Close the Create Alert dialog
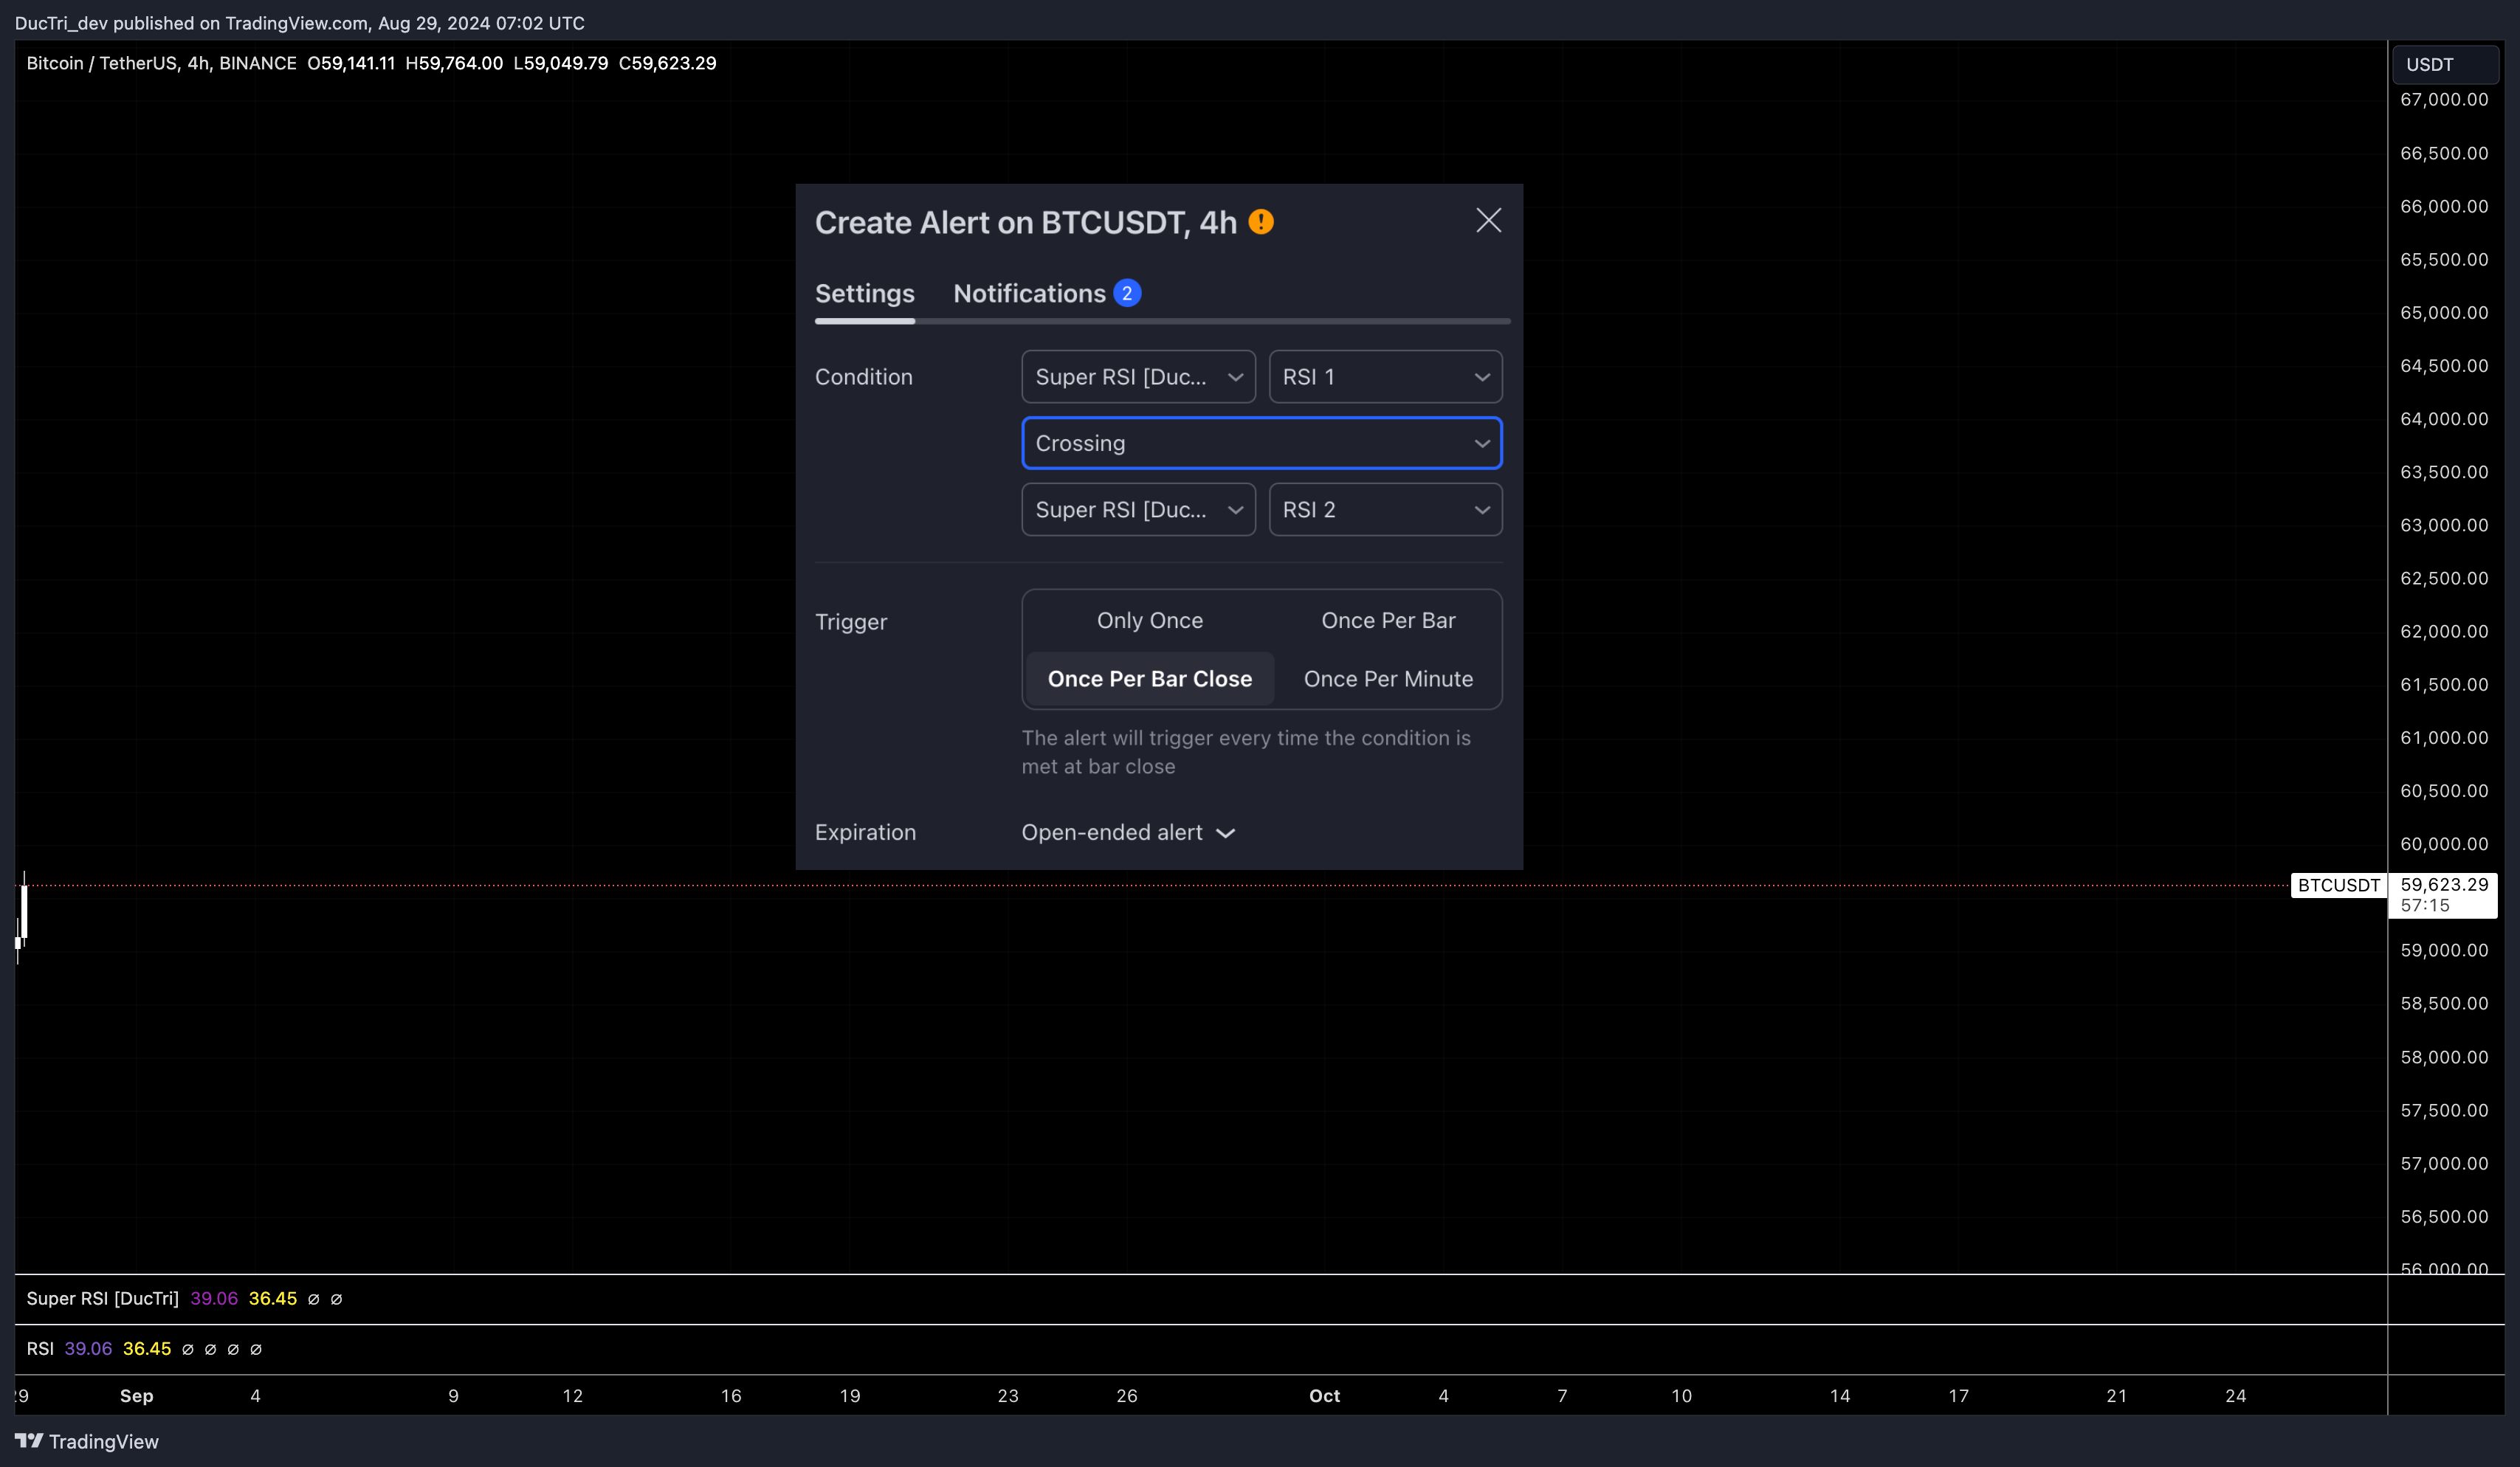This screenshot has width=2520, height=1467. (1488, 221)
